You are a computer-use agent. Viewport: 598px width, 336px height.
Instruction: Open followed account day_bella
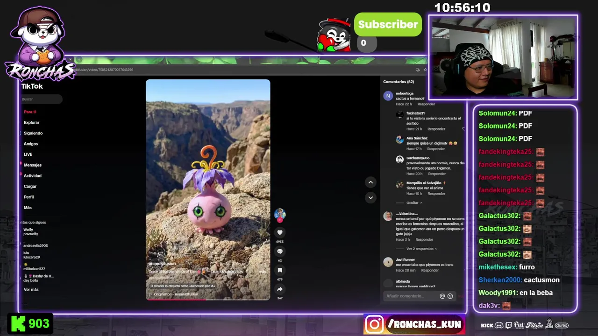pos(38,278)
